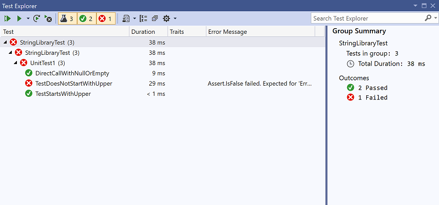Viewport: 439px width, 205px height.
Task: Toggle the failed tests filter
Action: coord(105,18)
